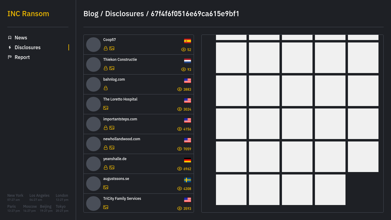Click the US flag on bahnlog.com row

coord(188,81)
